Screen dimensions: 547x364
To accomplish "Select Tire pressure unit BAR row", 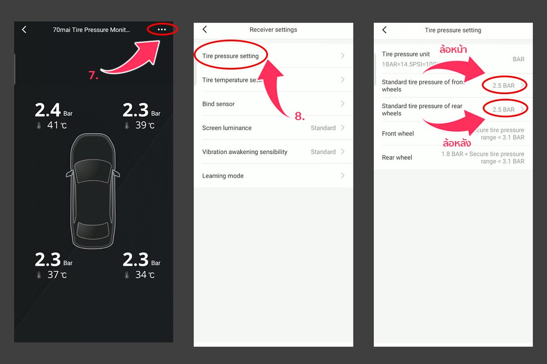I will pyautogui.click(x=453, y=59).
